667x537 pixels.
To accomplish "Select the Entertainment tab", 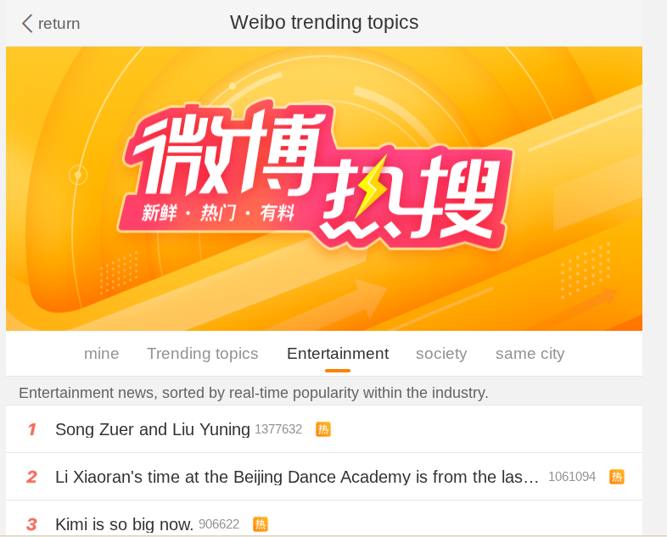I will (x=338, y=354).
